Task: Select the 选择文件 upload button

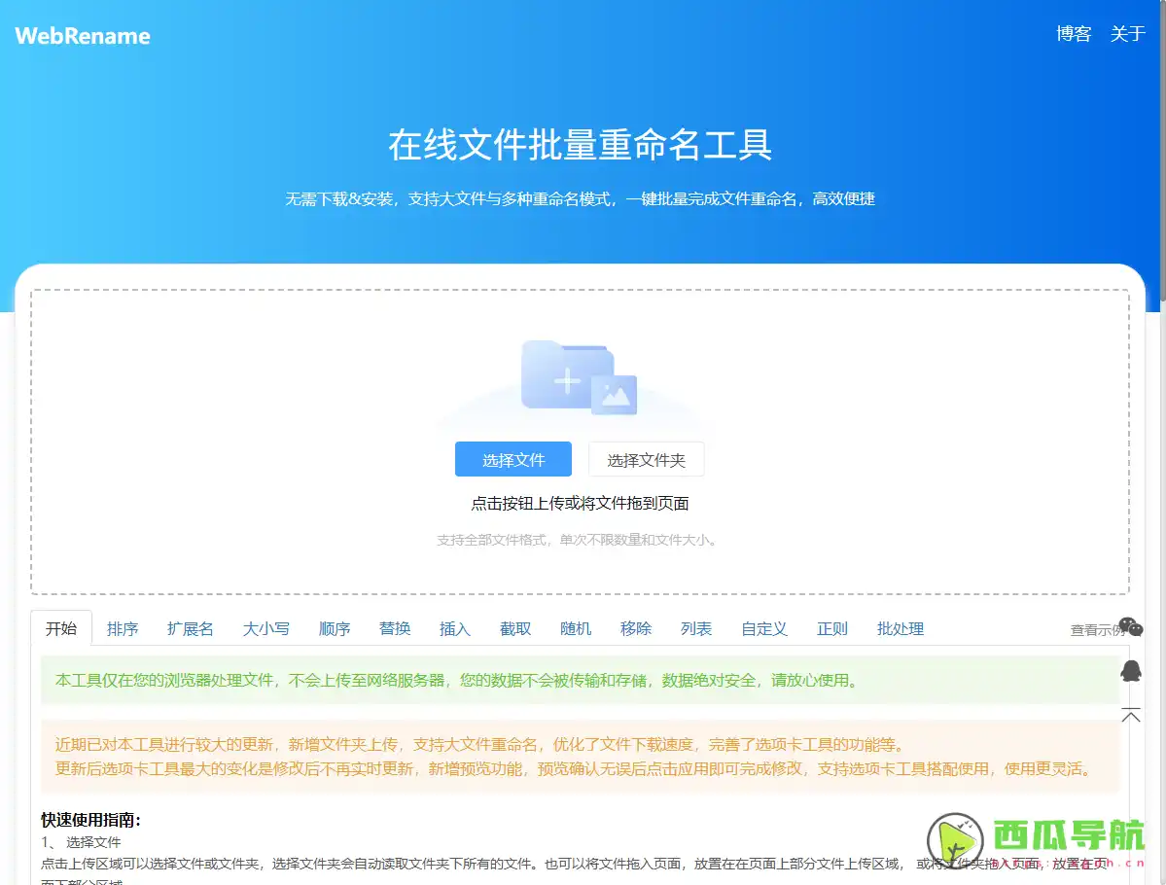Action: click(512, 458)
